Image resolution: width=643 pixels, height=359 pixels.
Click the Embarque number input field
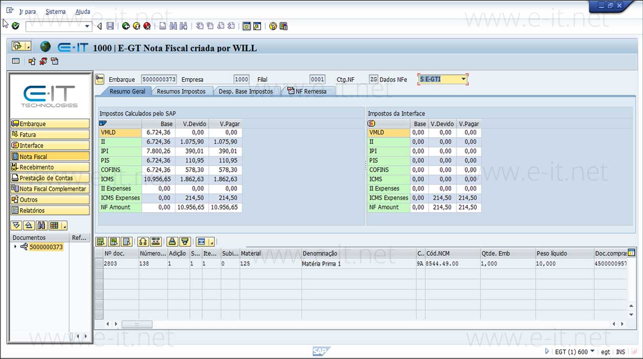159,79
